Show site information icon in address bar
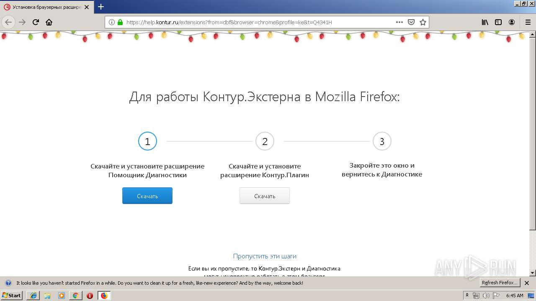The width and height of the screenshot is (536, 301). point(112,22)
